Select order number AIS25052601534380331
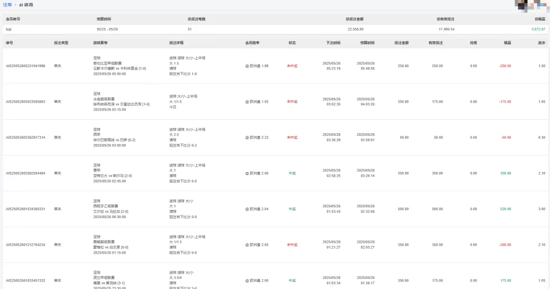The height and width of the screenshot is (289, 550). [x=26, y=209]
